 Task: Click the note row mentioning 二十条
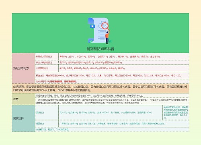click(x=112, y=101)
